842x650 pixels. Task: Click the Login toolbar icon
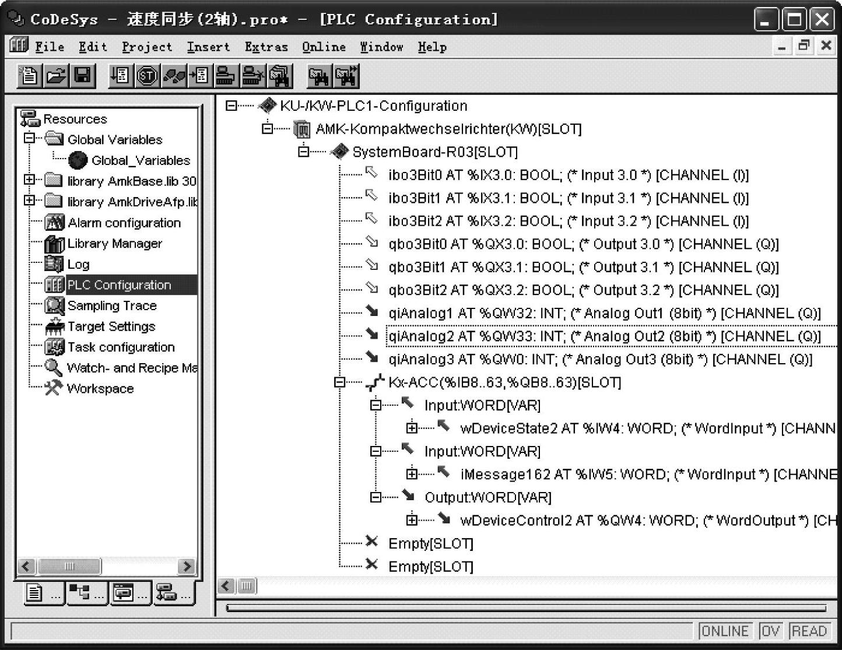(226, 76)
